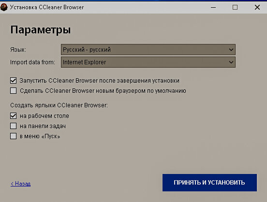Enable make CCleaner Browser default browser checkbox

pos(13,90)
